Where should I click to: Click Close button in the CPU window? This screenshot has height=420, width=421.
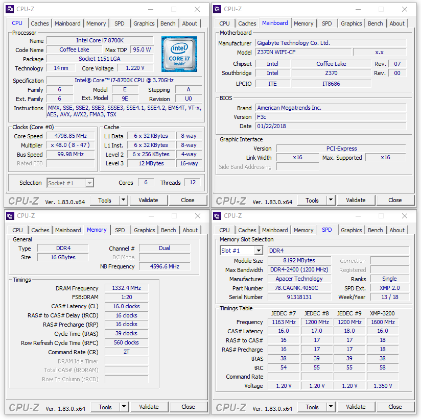pyautogui.click(x=188, y=201)
